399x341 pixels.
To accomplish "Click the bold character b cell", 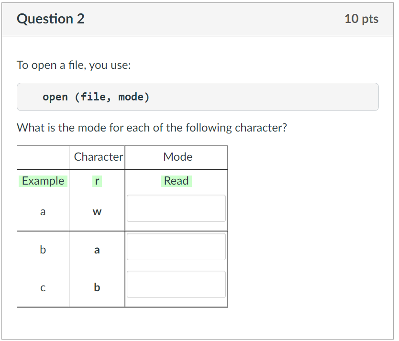I will coord(97,287).
